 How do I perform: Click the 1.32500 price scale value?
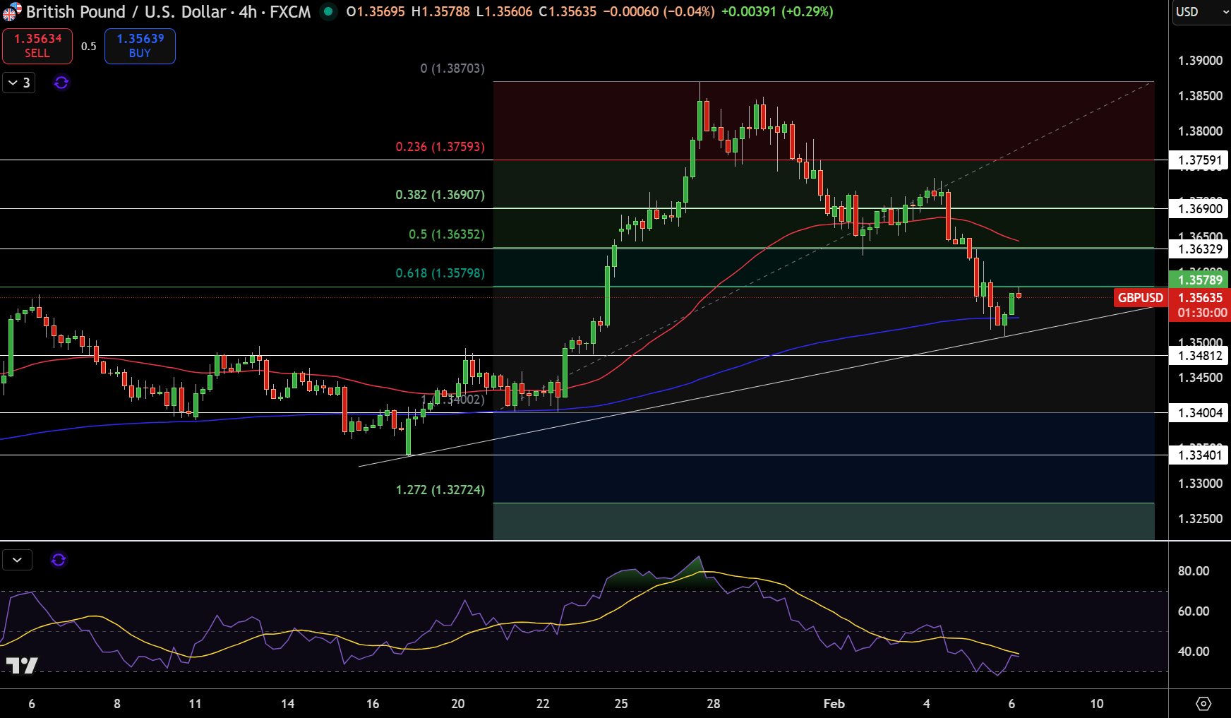tap(1200, 519)
